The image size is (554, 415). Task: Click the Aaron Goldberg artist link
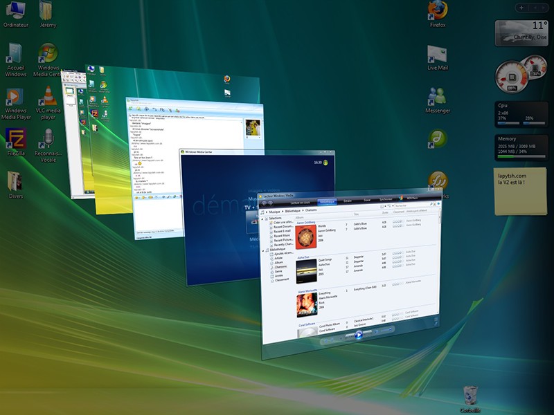[x=306, y=222]
